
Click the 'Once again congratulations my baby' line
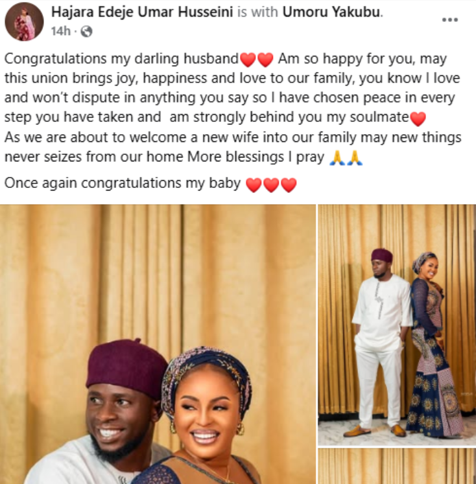[x=123, y=183]
